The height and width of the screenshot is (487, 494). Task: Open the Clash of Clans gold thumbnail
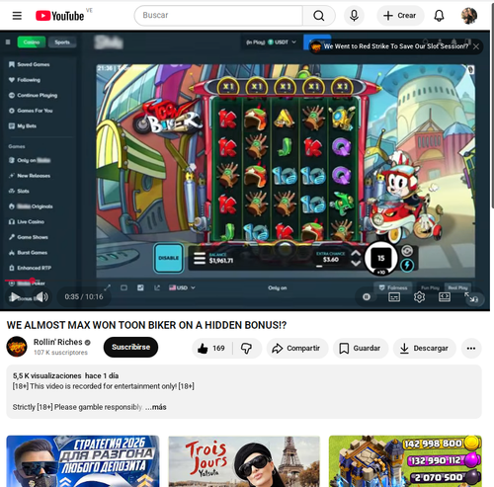pos(405,461)
